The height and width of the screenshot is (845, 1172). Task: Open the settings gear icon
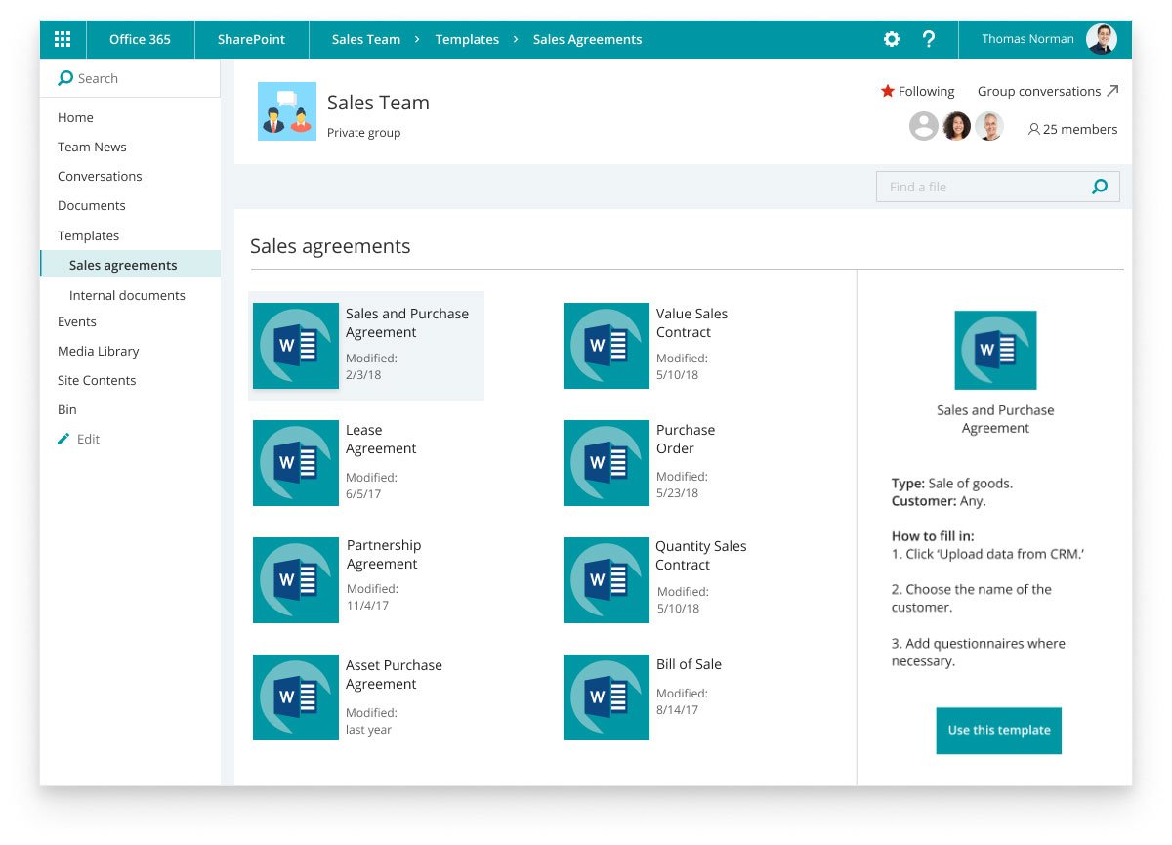click(x=891, y=39)
